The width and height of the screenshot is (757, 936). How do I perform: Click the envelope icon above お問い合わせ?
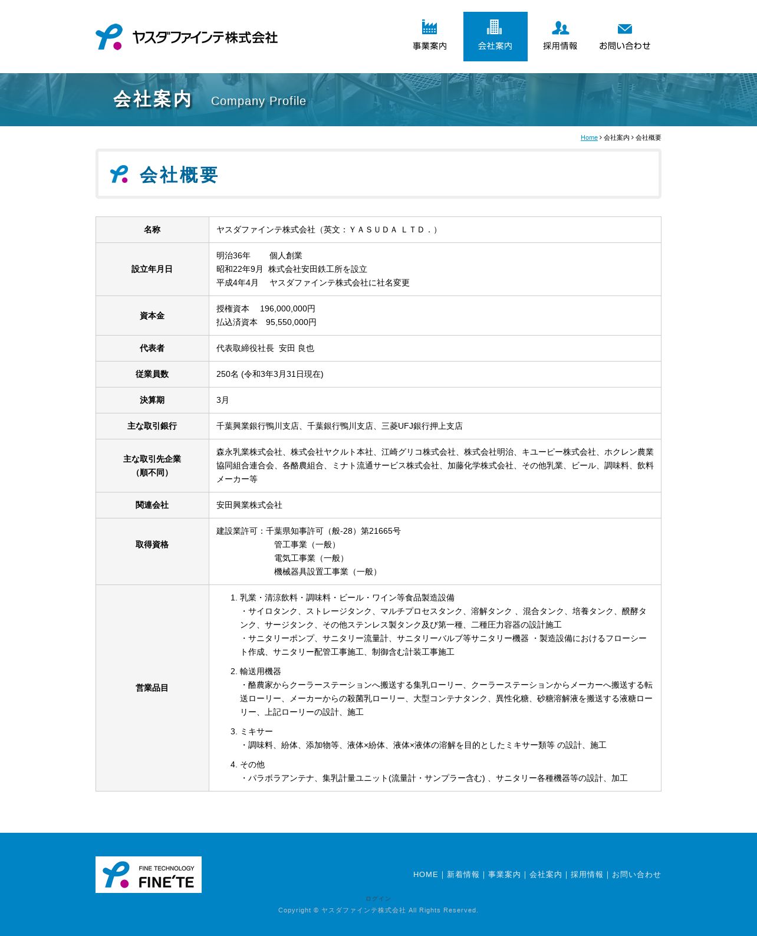[625, 29]
